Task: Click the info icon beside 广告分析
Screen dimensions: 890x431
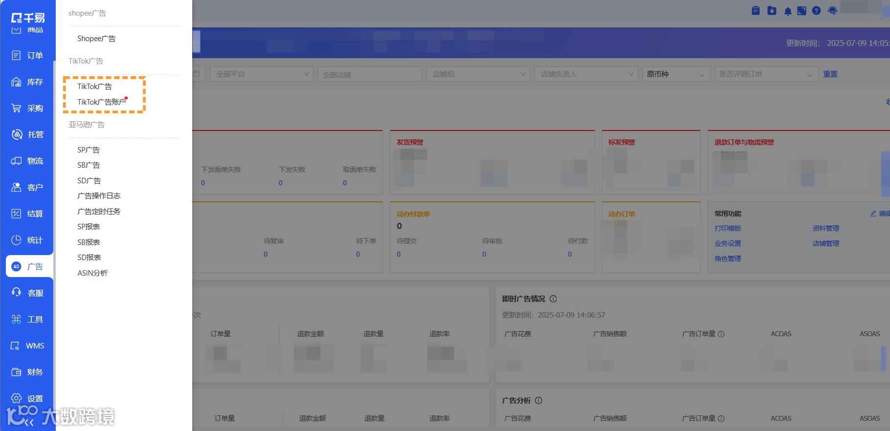Action: [538, 400]
